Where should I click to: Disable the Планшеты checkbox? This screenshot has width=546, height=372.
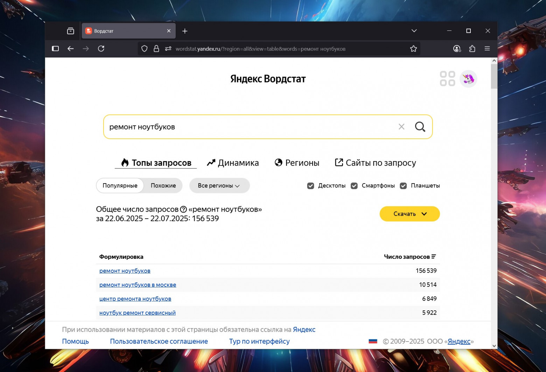403,186
